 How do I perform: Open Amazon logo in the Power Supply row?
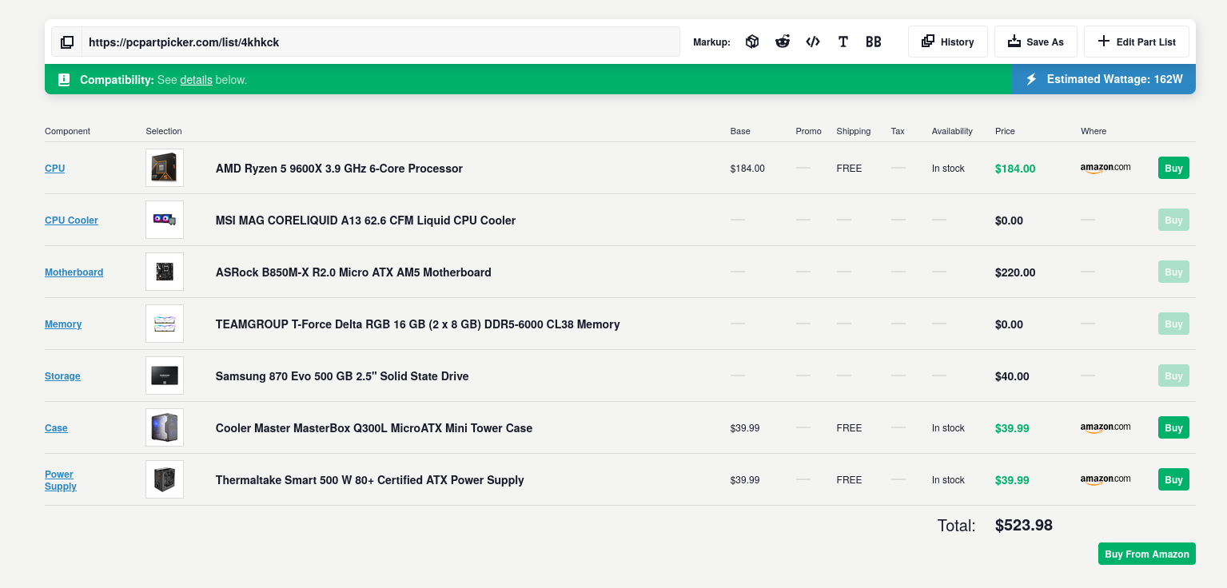[1105, 479]
